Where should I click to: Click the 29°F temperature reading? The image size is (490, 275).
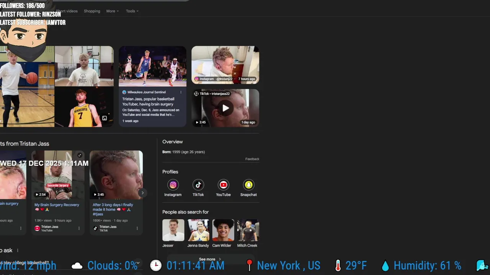356,265
